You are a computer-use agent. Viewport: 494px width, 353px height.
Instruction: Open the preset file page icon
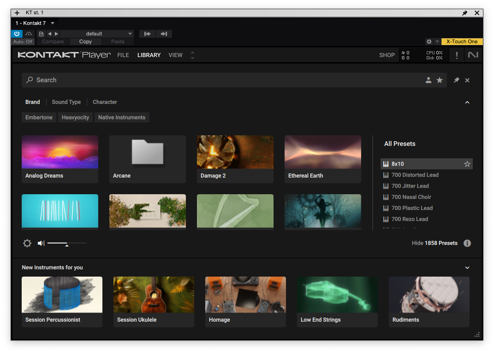coord(41,34)
